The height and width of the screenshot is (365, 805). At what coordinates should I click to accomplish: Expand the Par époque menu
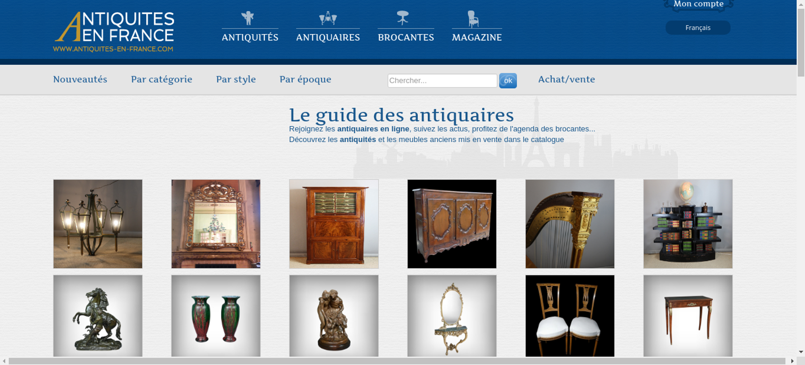point(305,79)
